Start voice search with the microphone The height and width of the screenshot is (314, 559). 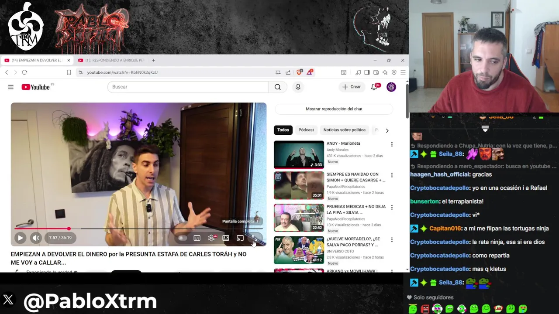[298, 87]
